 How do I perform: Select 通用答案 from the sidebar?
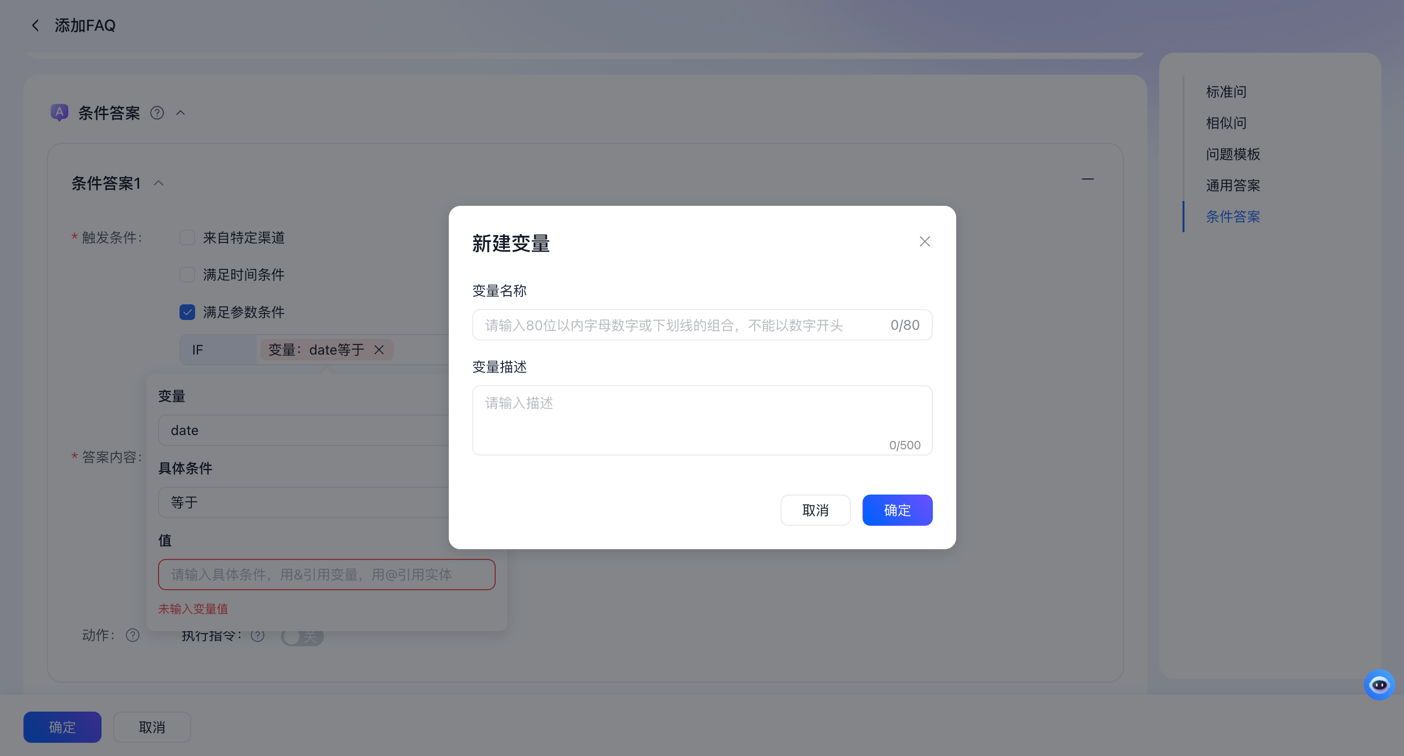pyautogui.click(x=1232, y=185)
